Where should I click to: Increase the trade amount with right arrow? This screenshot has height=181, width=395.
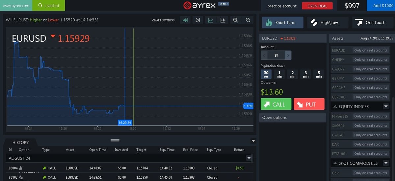point(288,55)
